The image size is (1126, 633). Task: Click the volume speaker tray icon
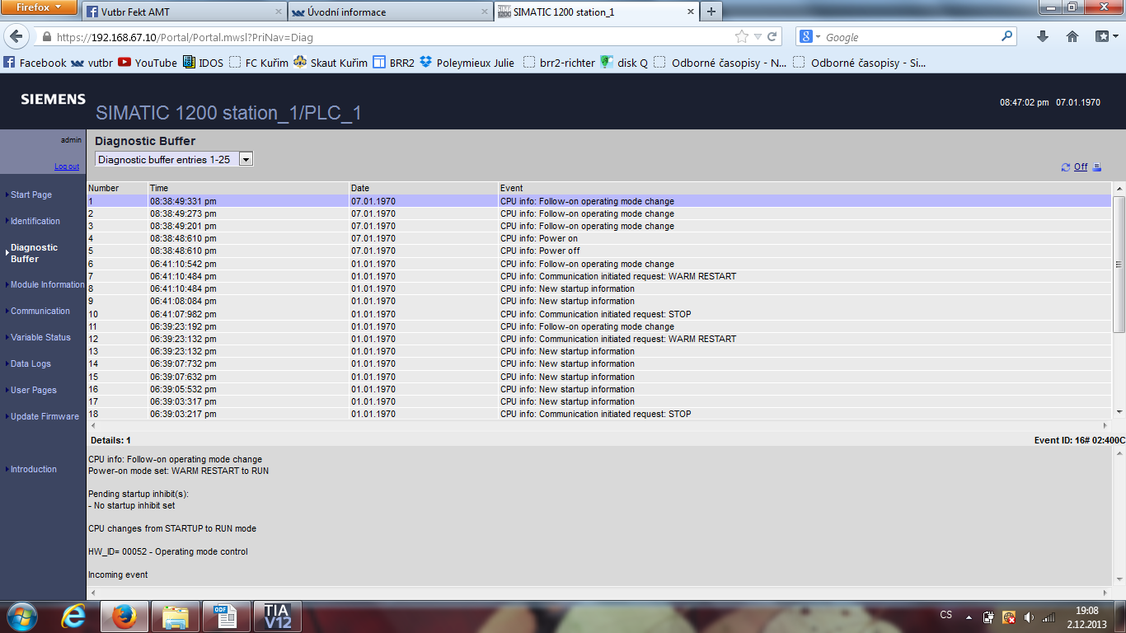click(x=1029, y=617)
